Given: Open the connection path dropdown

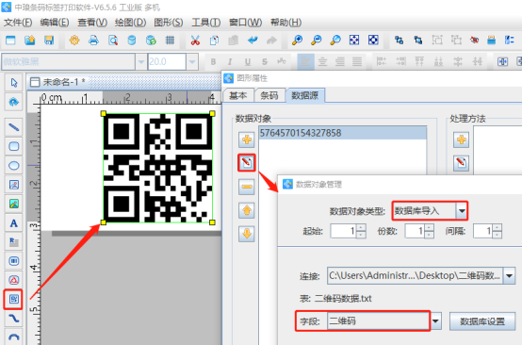Looking at the screenshot, I should [x=509, y=276].
